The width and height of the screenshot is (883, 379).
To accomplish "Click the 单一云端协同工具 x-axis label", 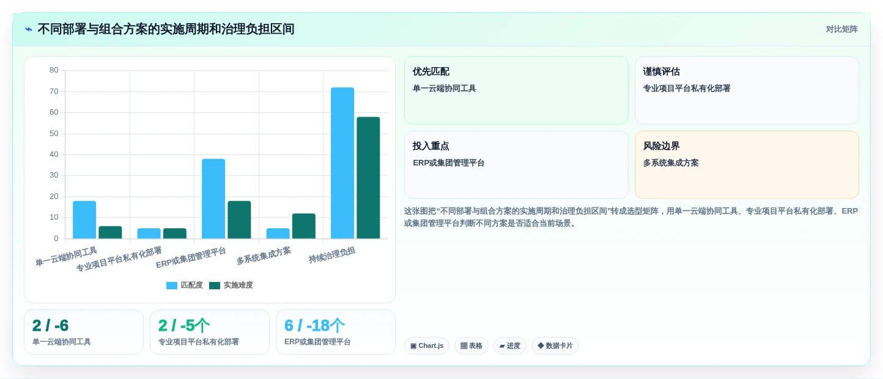I will click(x=66, y=257).
